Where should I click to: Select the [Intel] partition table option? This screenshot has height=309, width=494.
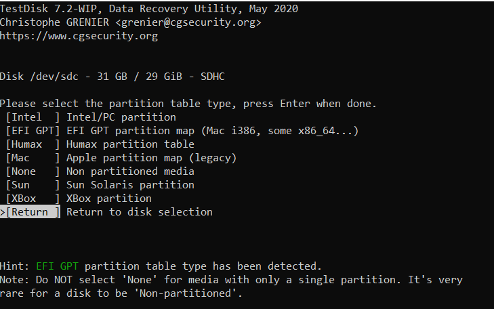click(33, 117)
